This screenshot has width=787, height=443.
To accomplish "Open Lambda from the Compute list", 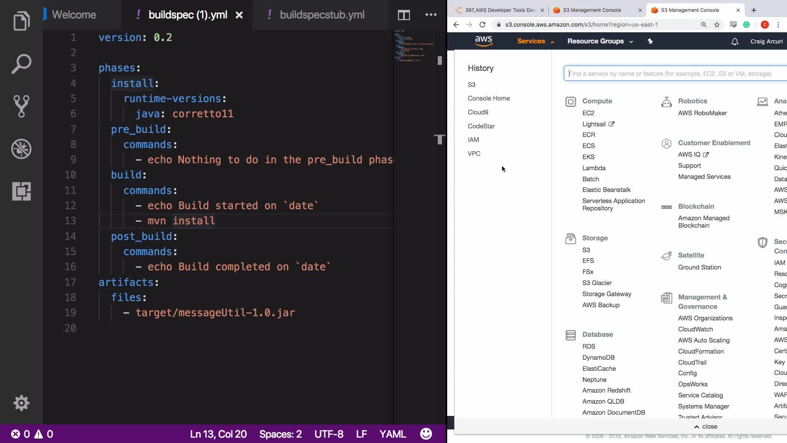I will tap(594, 168).
